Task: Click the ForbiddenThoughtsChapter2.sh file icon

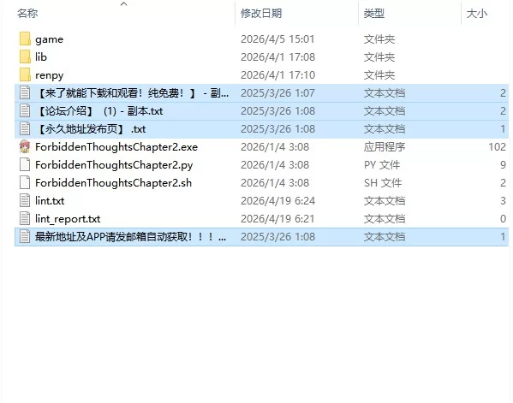Action: 25,183
